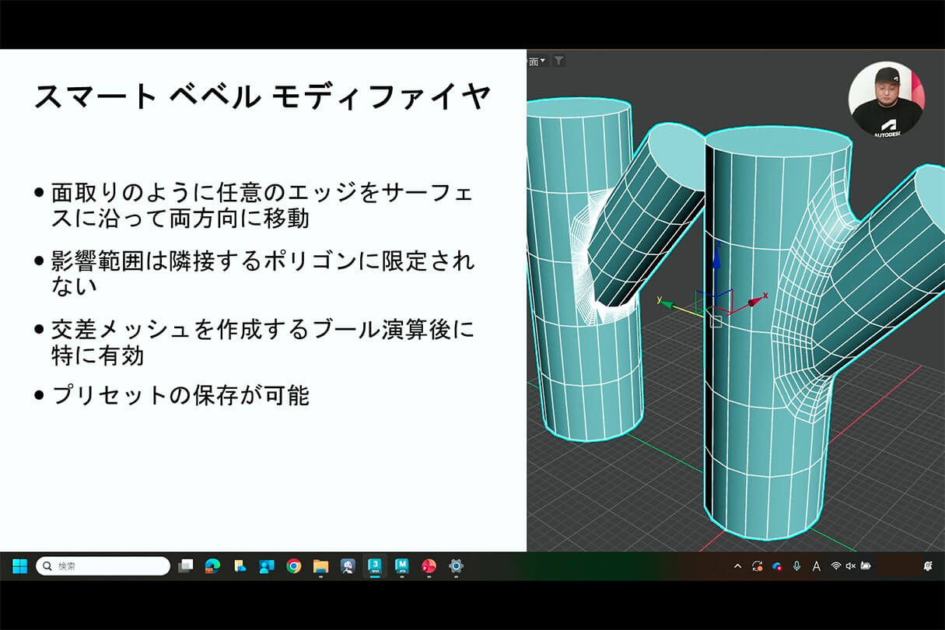Screen dimensions: 945x630
Task: Click the taskbar search box
Action: click(103, 566)
